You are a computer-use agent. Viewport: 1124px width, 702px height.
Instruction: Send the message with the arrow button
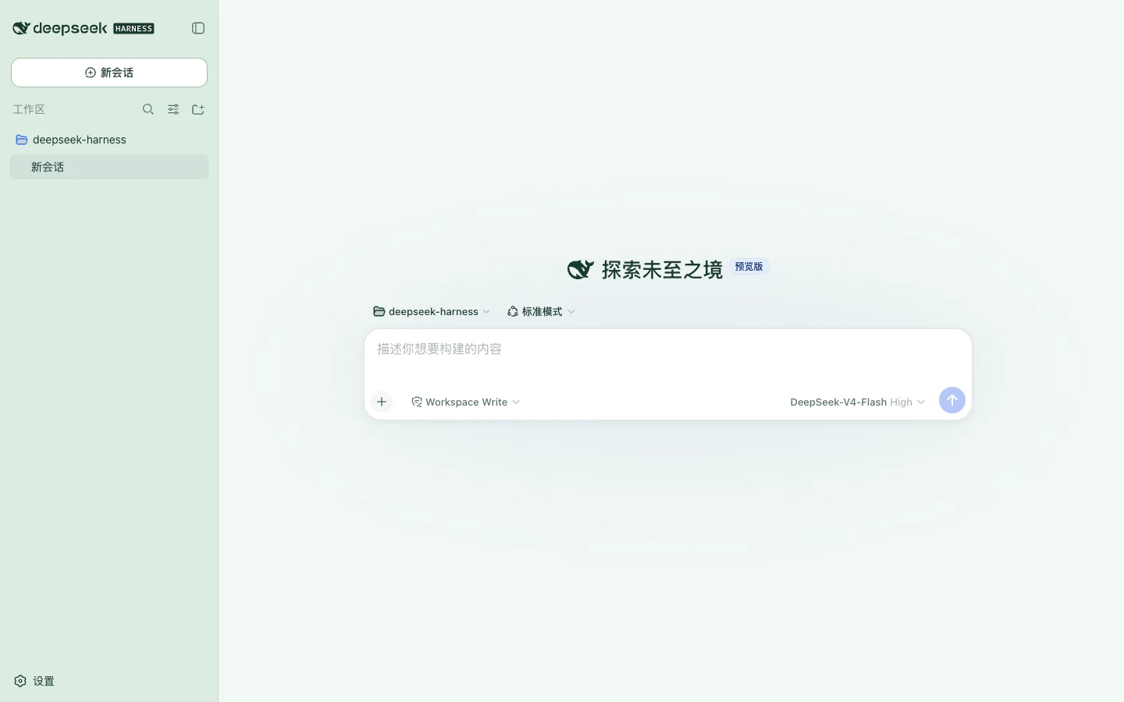(952, 400)
